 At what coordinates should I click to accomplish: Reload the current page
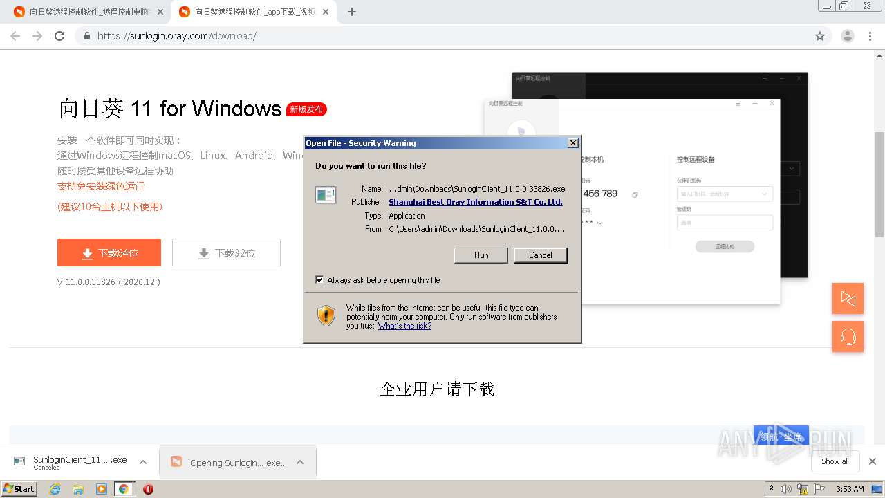click(x=59, y=36)
